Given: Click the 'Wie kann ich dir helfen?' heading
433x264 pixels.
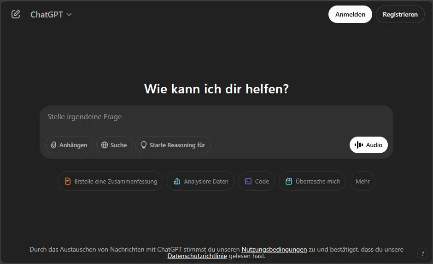Looking at the screenshot, I should point(216,89).
